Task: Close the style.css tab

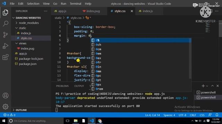Action: [x=132, y=11]
